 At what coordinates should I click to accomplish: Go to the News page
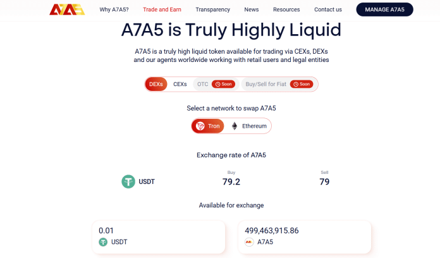(252, 9)
